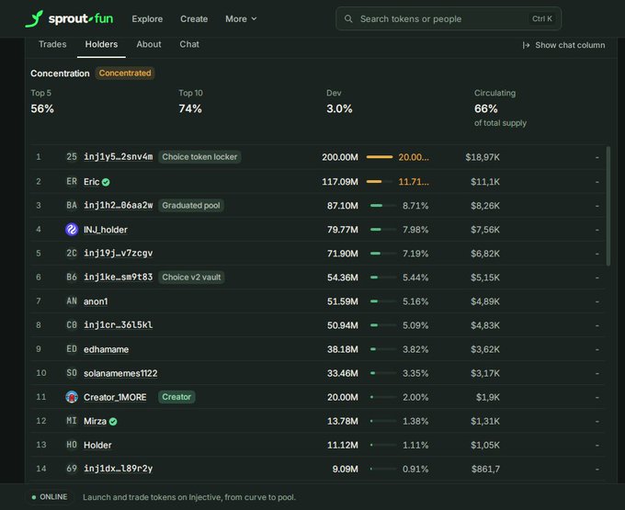Click Mirza's verified checkmark badge

click(113, 422)
